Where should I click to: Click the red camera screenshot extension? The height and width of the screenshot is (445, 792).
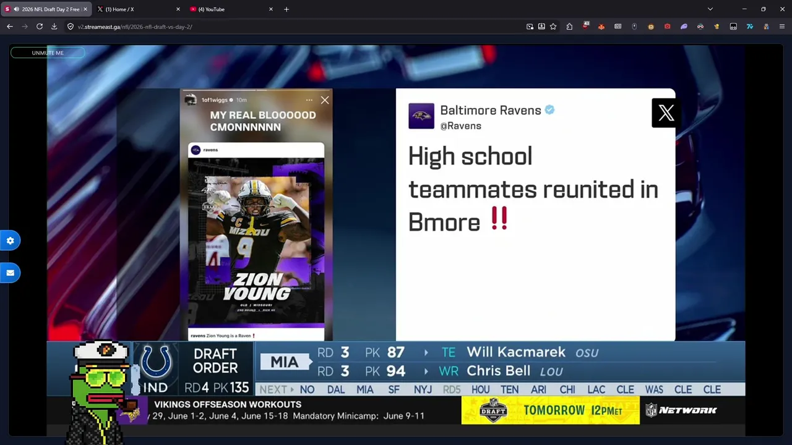667,27
